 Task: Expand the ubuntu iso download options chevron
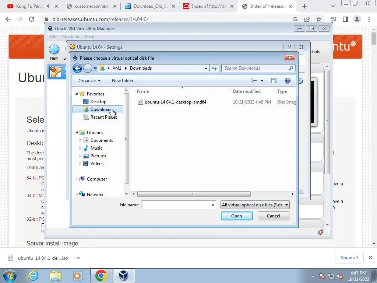78,258
